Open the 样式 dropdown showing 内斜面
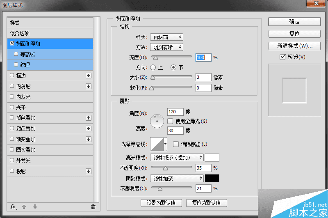 [x=167, y=37]
